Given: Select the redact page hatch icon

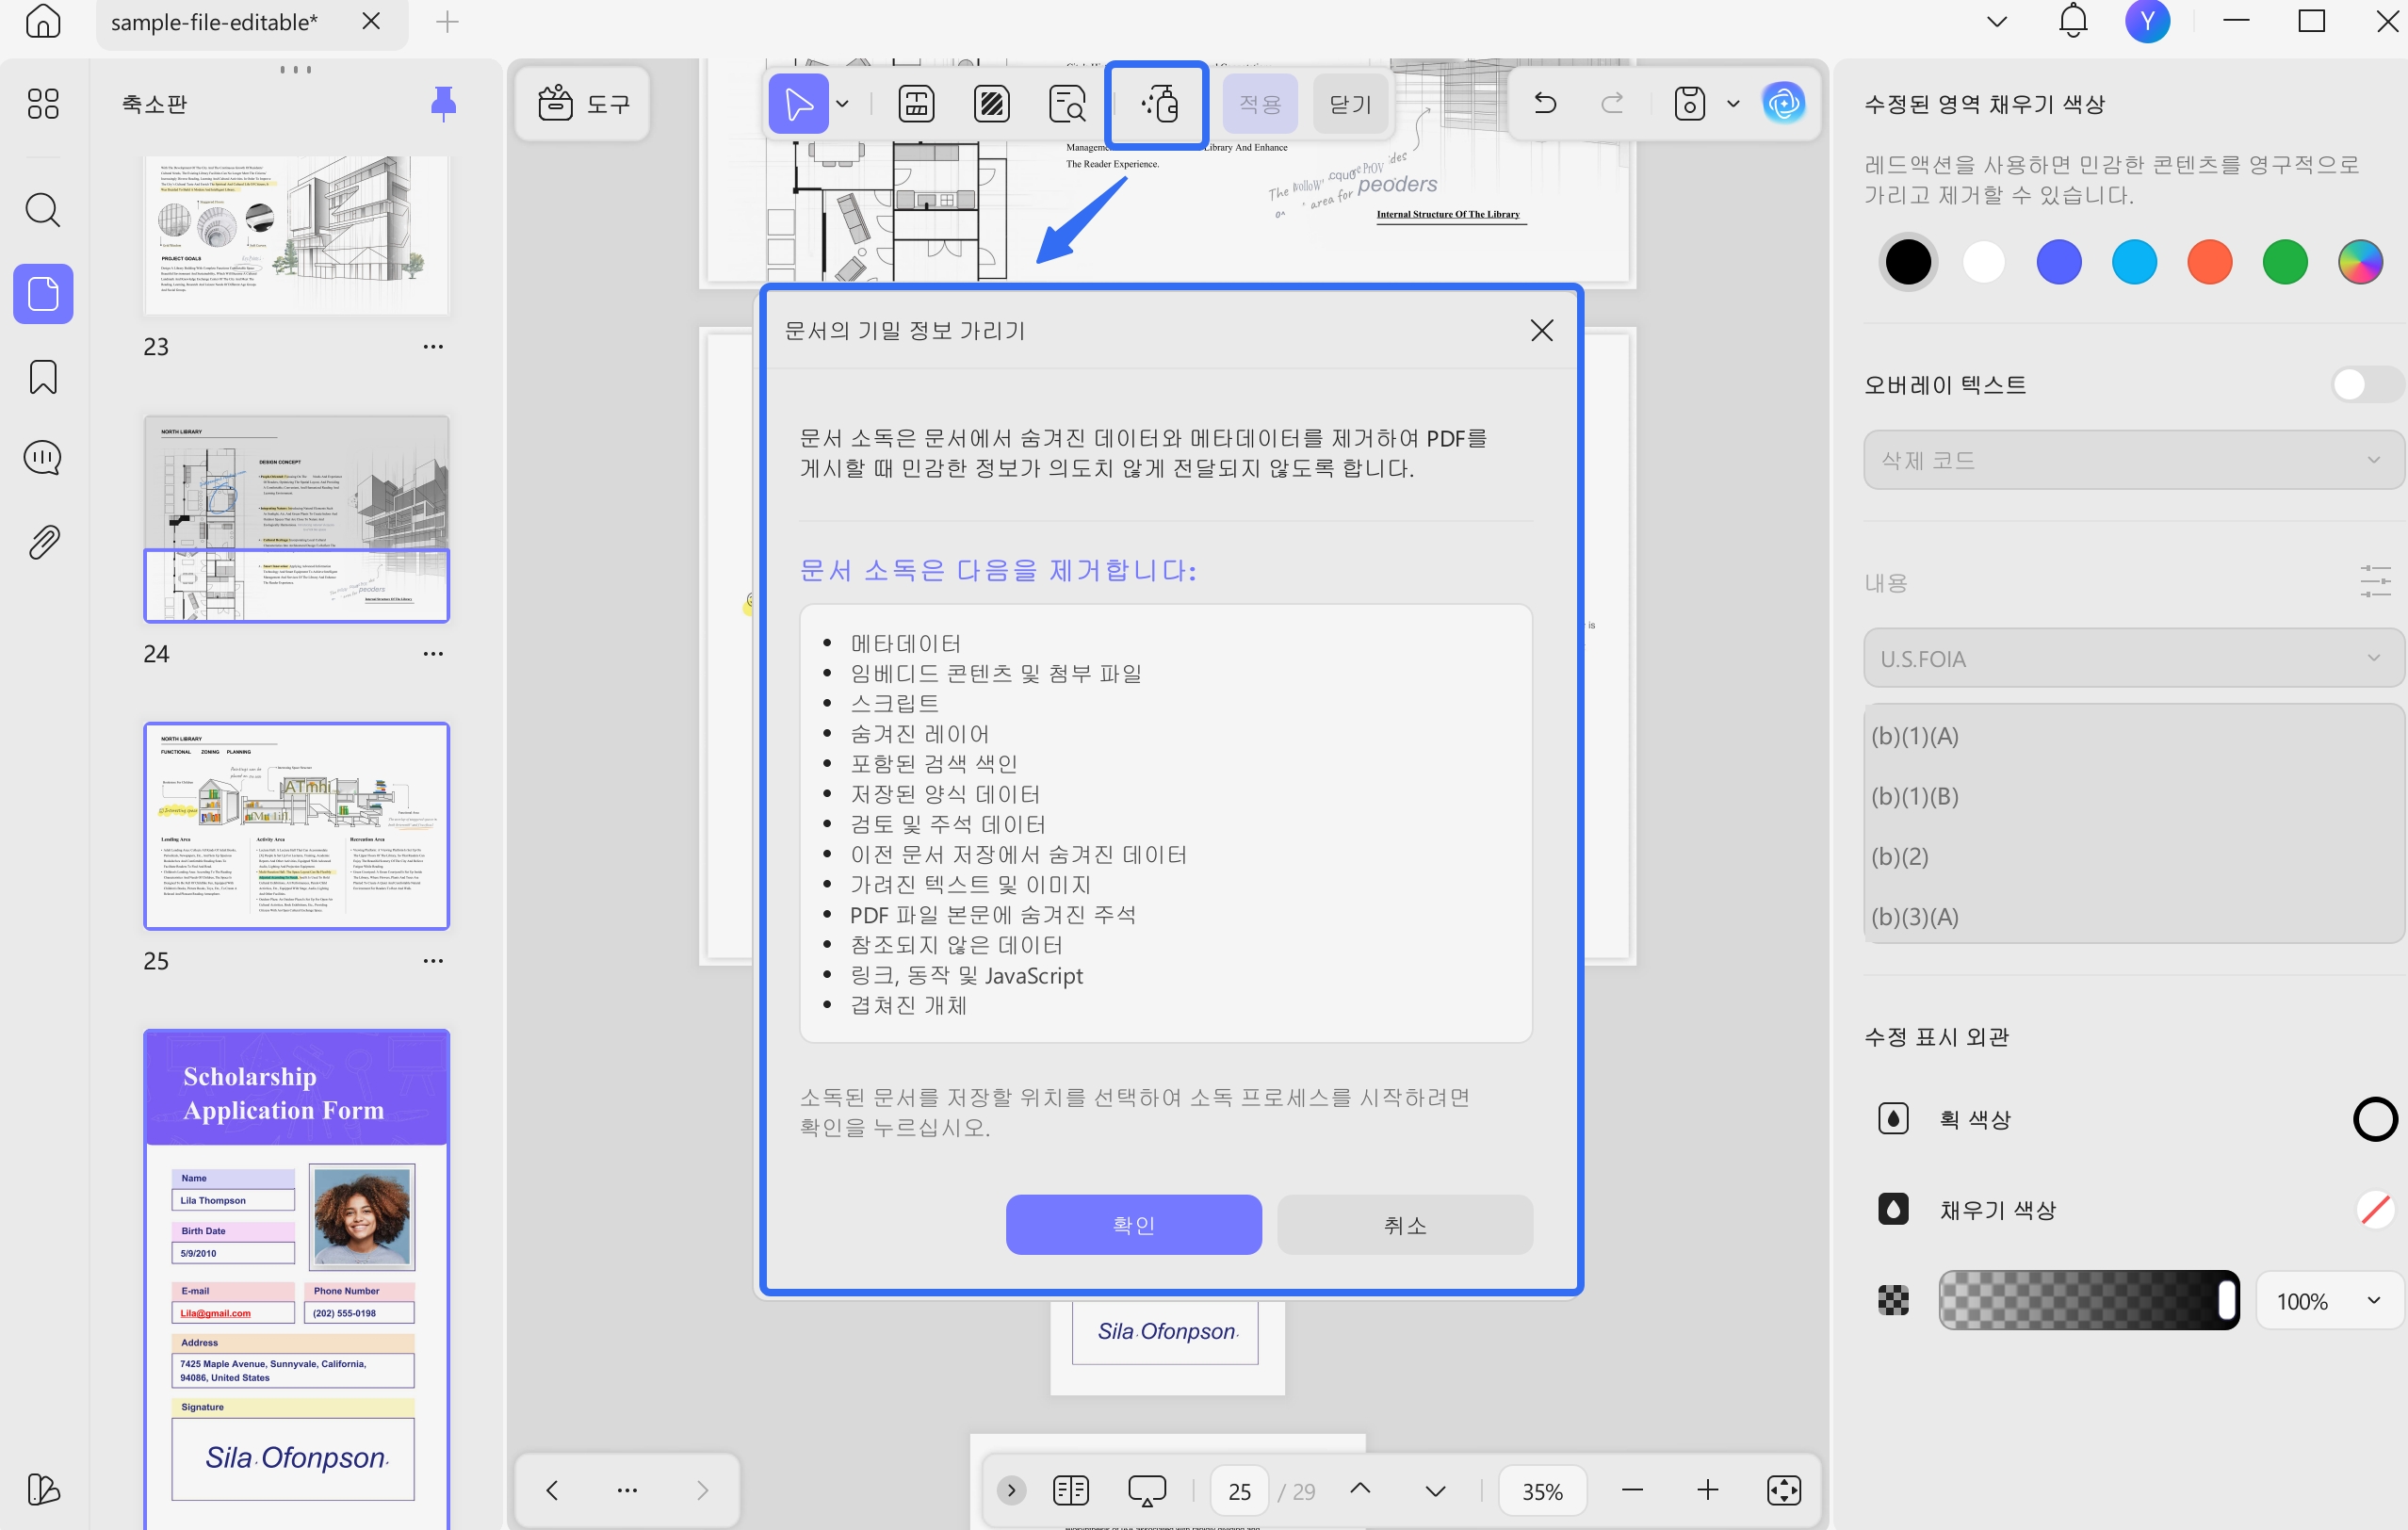Looking at the screenshot, I should 991,104.
